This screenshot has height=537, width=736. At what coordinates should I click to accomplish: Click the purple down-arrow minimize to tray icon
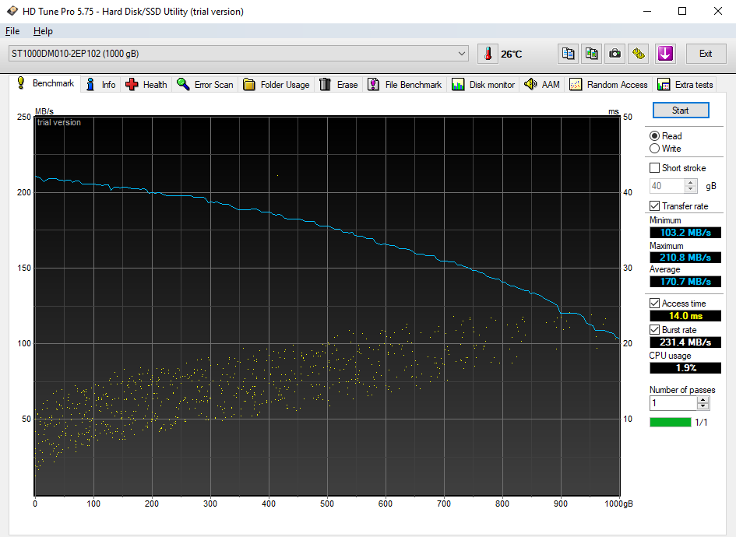point(665,54)
